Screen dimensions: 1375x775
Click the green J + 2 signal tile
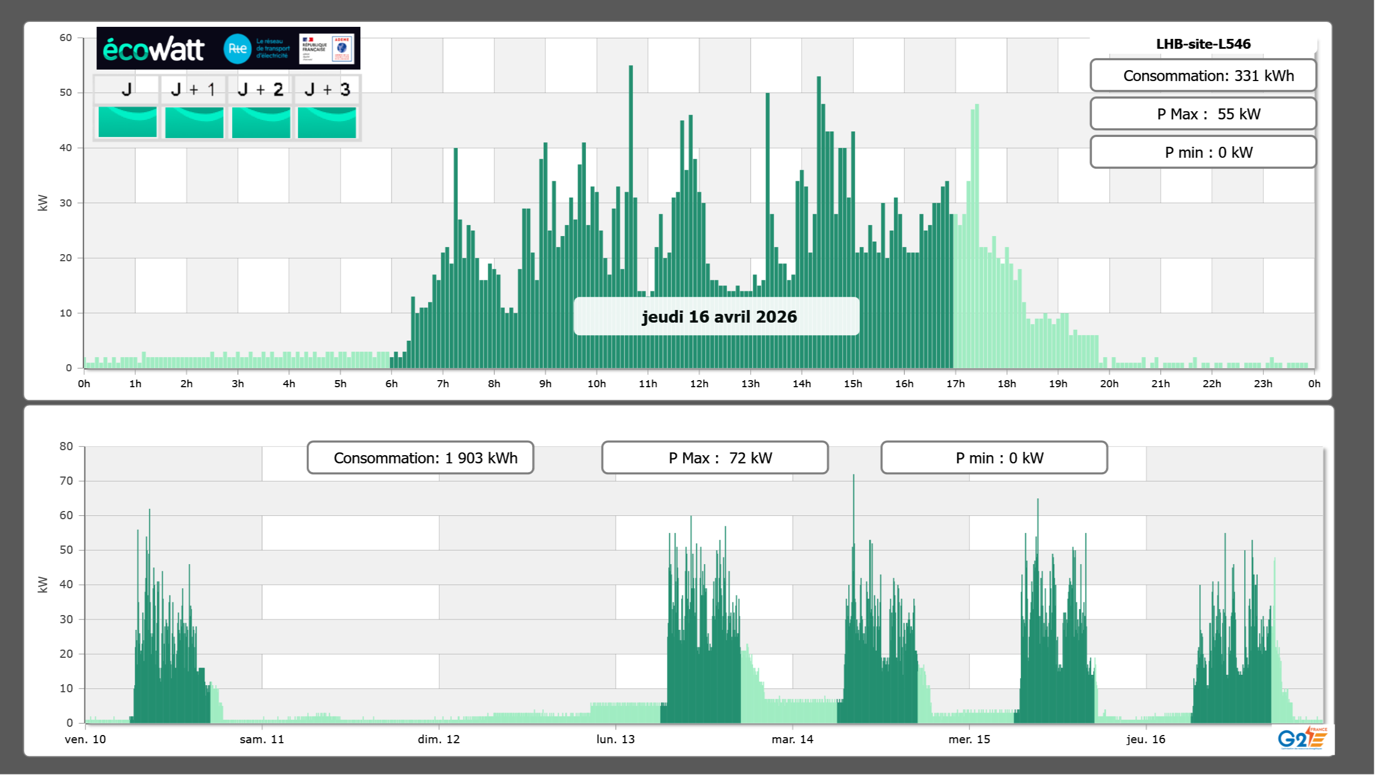click(x=261, y=122)
